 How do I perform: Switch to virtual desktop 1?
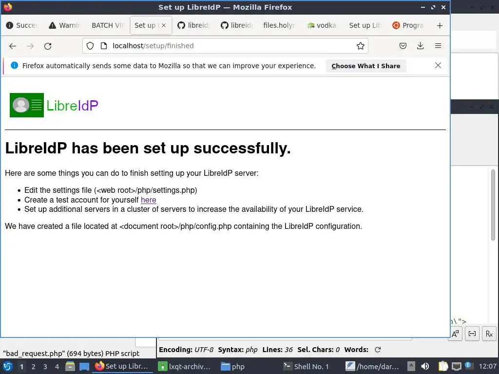click(x=21, y=367)
